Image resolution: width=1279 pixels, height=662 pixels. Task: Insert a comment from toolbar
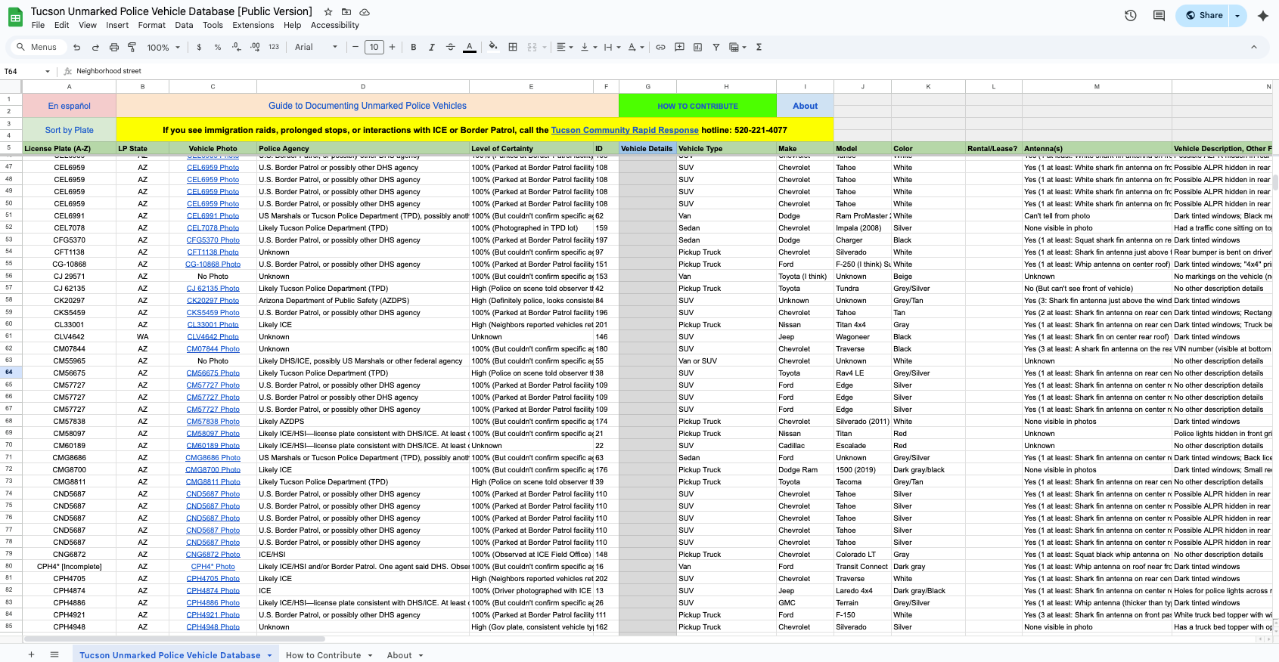[x=679, y=47]
